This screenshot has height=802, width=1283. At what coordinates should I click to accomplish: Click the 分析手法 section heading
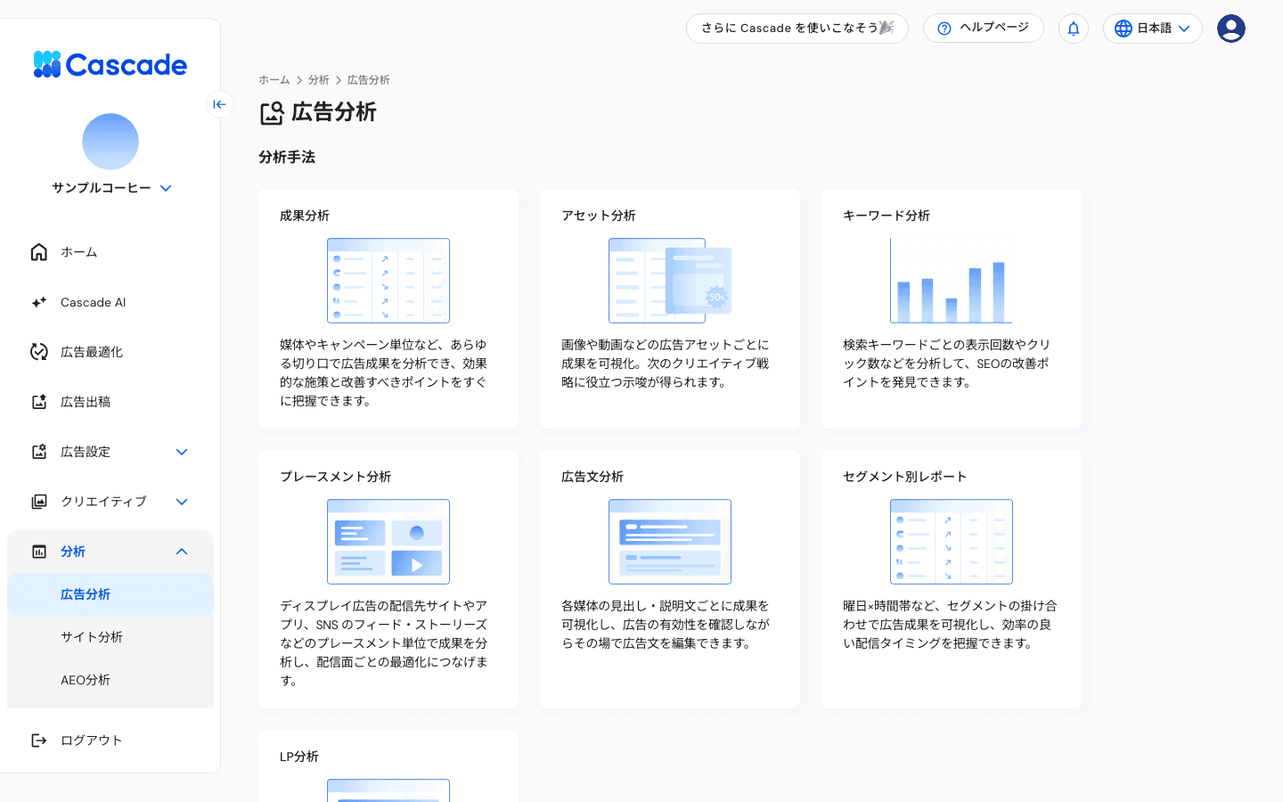pos(287,157)
